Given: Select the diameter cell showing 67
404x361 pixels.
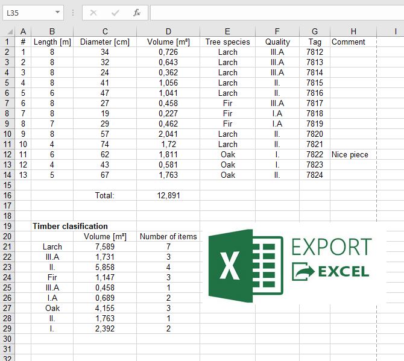Looking at the screenshot, I should 105,175.
